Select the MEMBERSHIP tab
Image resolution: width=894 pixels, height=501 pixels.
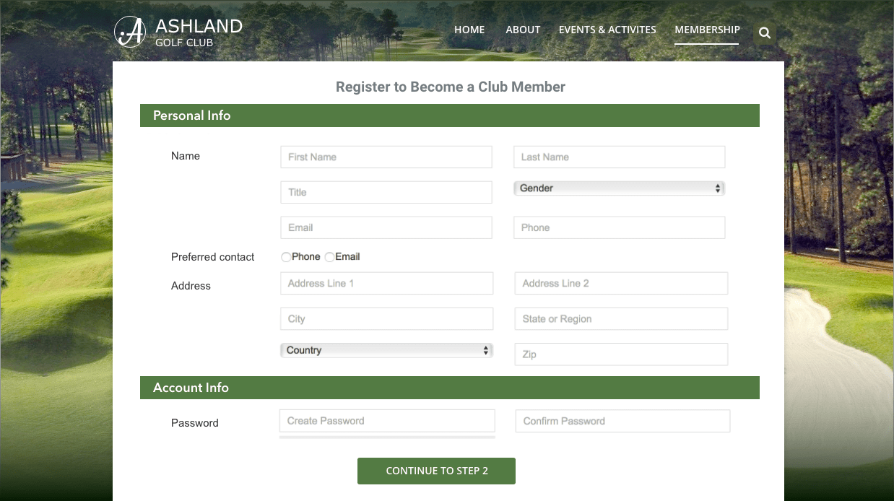click(x=707, y=30)
